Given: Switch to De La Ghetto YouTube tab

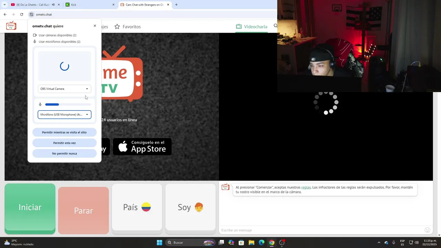Looking at the screenshot, I should (34, 5).
